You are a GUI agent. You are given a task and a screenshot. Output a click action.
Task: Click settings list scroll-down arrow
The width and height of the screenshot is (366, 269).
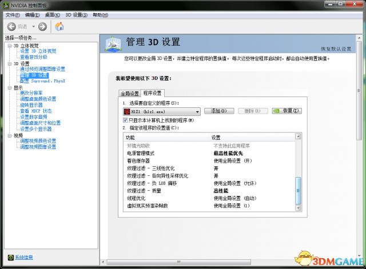(298, 208)
